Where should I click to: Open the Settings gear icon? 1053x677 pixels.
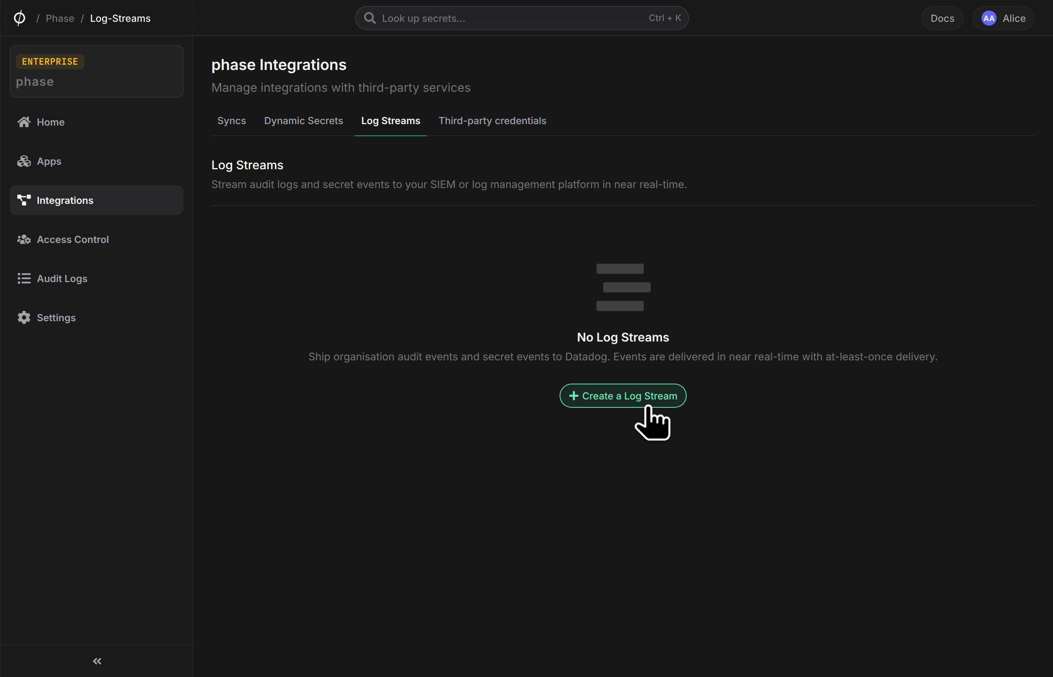[x=24, y=317]
